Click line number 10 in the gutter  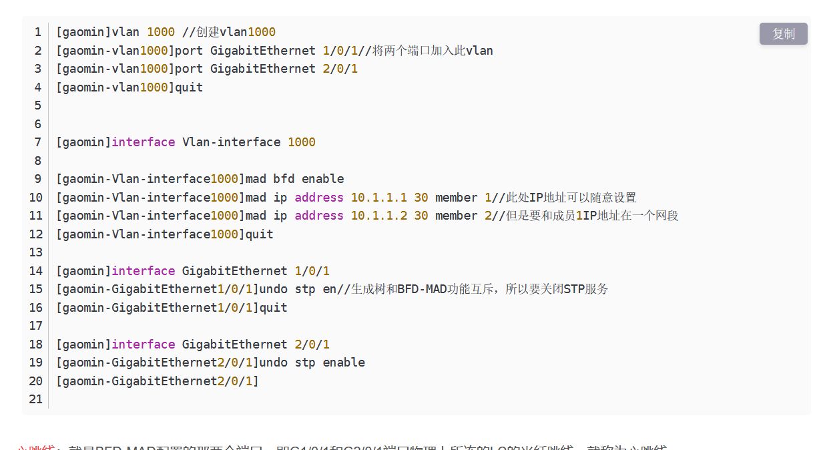[x=36, y=198]
